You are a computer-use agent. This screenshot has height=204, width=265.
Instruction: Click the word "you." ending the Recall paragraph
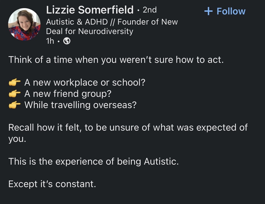17,139
